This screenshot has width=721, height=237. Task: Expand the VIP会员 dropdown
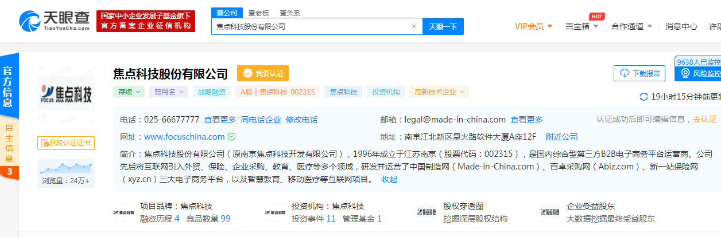point(533,26)
